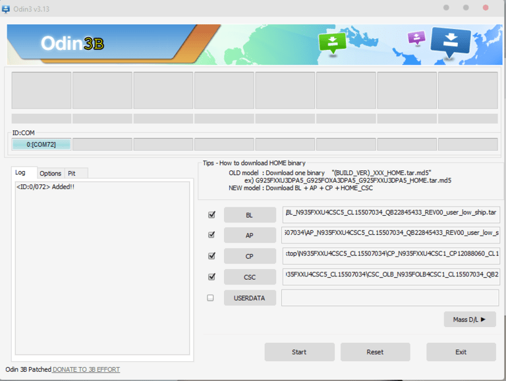Click the green download banner icon

[x=332, y=43]
